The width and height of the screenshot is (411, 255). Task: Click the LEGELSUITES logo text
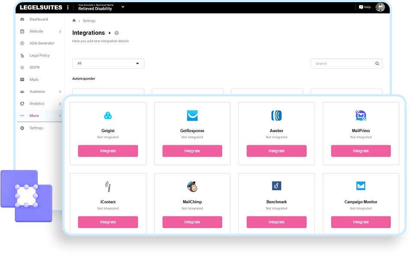(41, 7)
